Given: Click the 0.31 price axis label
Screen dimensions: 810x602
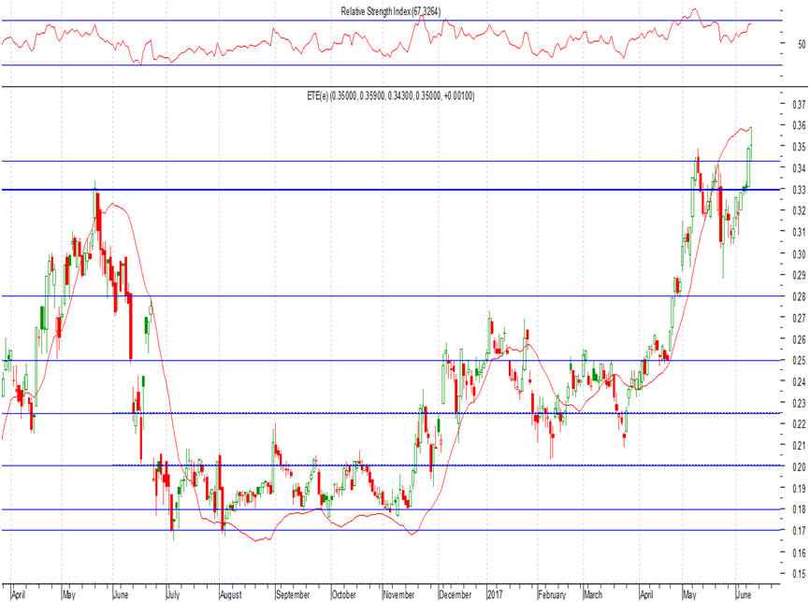Looking at the screenshot, I should (799, 233).
